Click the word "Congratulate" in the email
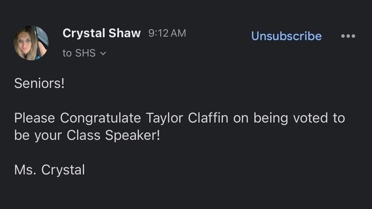 pos(100,118)
